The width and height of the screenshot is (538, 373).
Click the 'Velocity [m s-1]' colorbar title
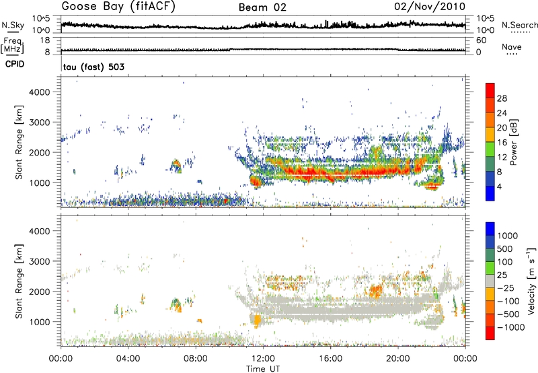click(x=531, y=280)
